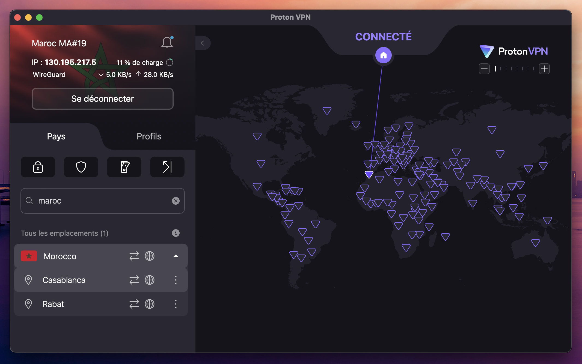Click the 11 % de charge label

[139, 62]
